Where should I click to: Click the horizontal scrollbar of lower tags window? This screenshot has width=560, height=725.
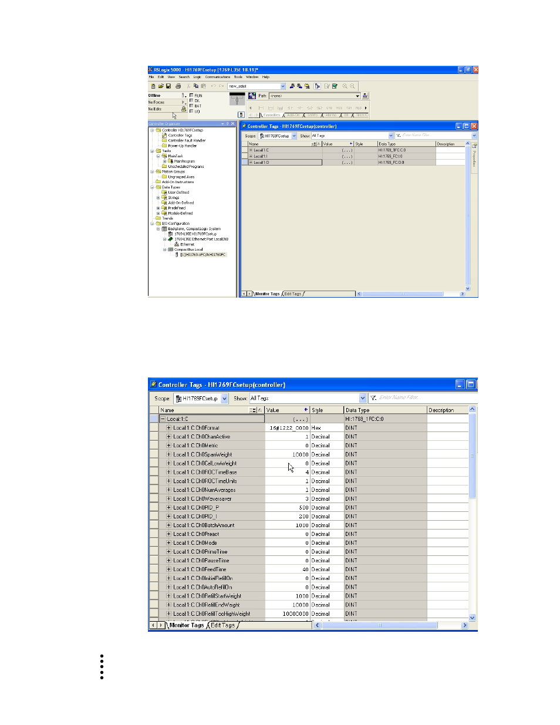pyautogui.click(x=391, y=626)
